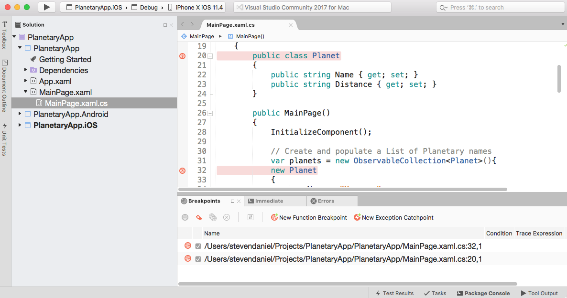567x298 pixels.
Task: Choose the iPhone X iOS 11.4 device target
Action: pyautogui.click(x=195, y=7)
